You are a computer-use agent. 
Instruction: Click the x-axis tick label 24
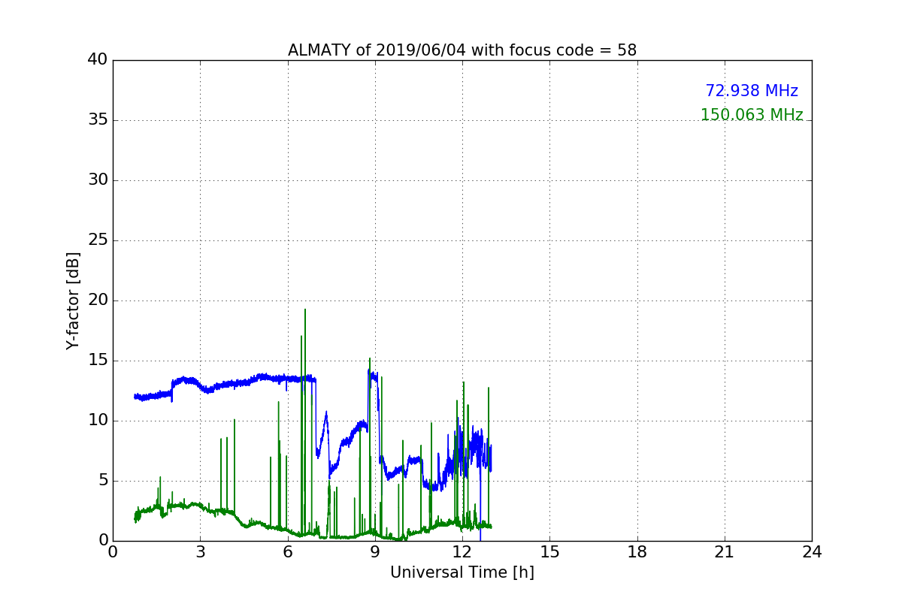(x=812, y=552)
